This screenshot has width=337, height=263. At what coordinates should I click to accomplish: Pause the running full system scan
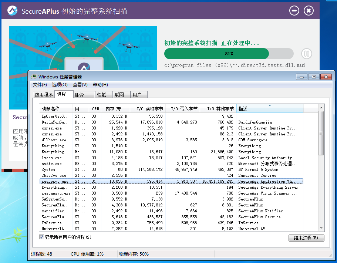point(306,54)
